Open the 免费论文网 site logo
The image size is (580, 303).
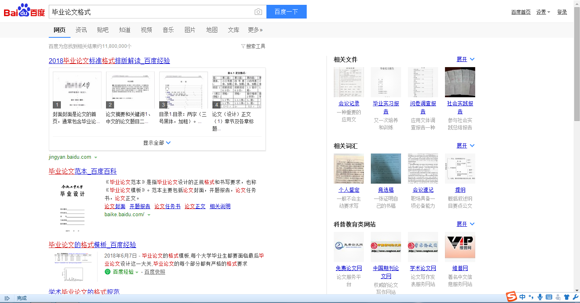pyautogui.click(x=349, y=247)
